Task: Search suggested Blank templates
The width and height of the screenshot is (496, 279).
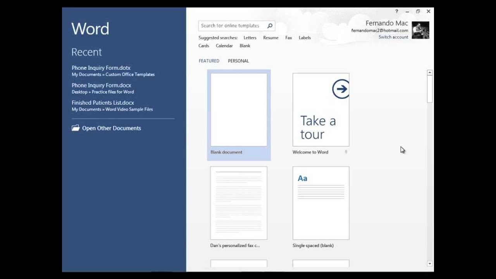Action: point(245,46)
